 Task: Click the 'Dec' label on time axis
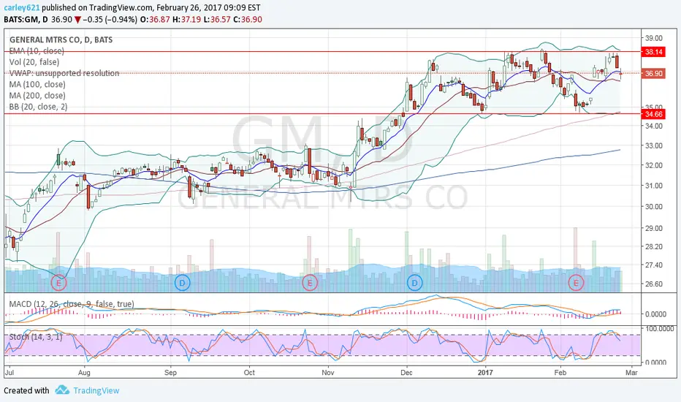(406, 373)
